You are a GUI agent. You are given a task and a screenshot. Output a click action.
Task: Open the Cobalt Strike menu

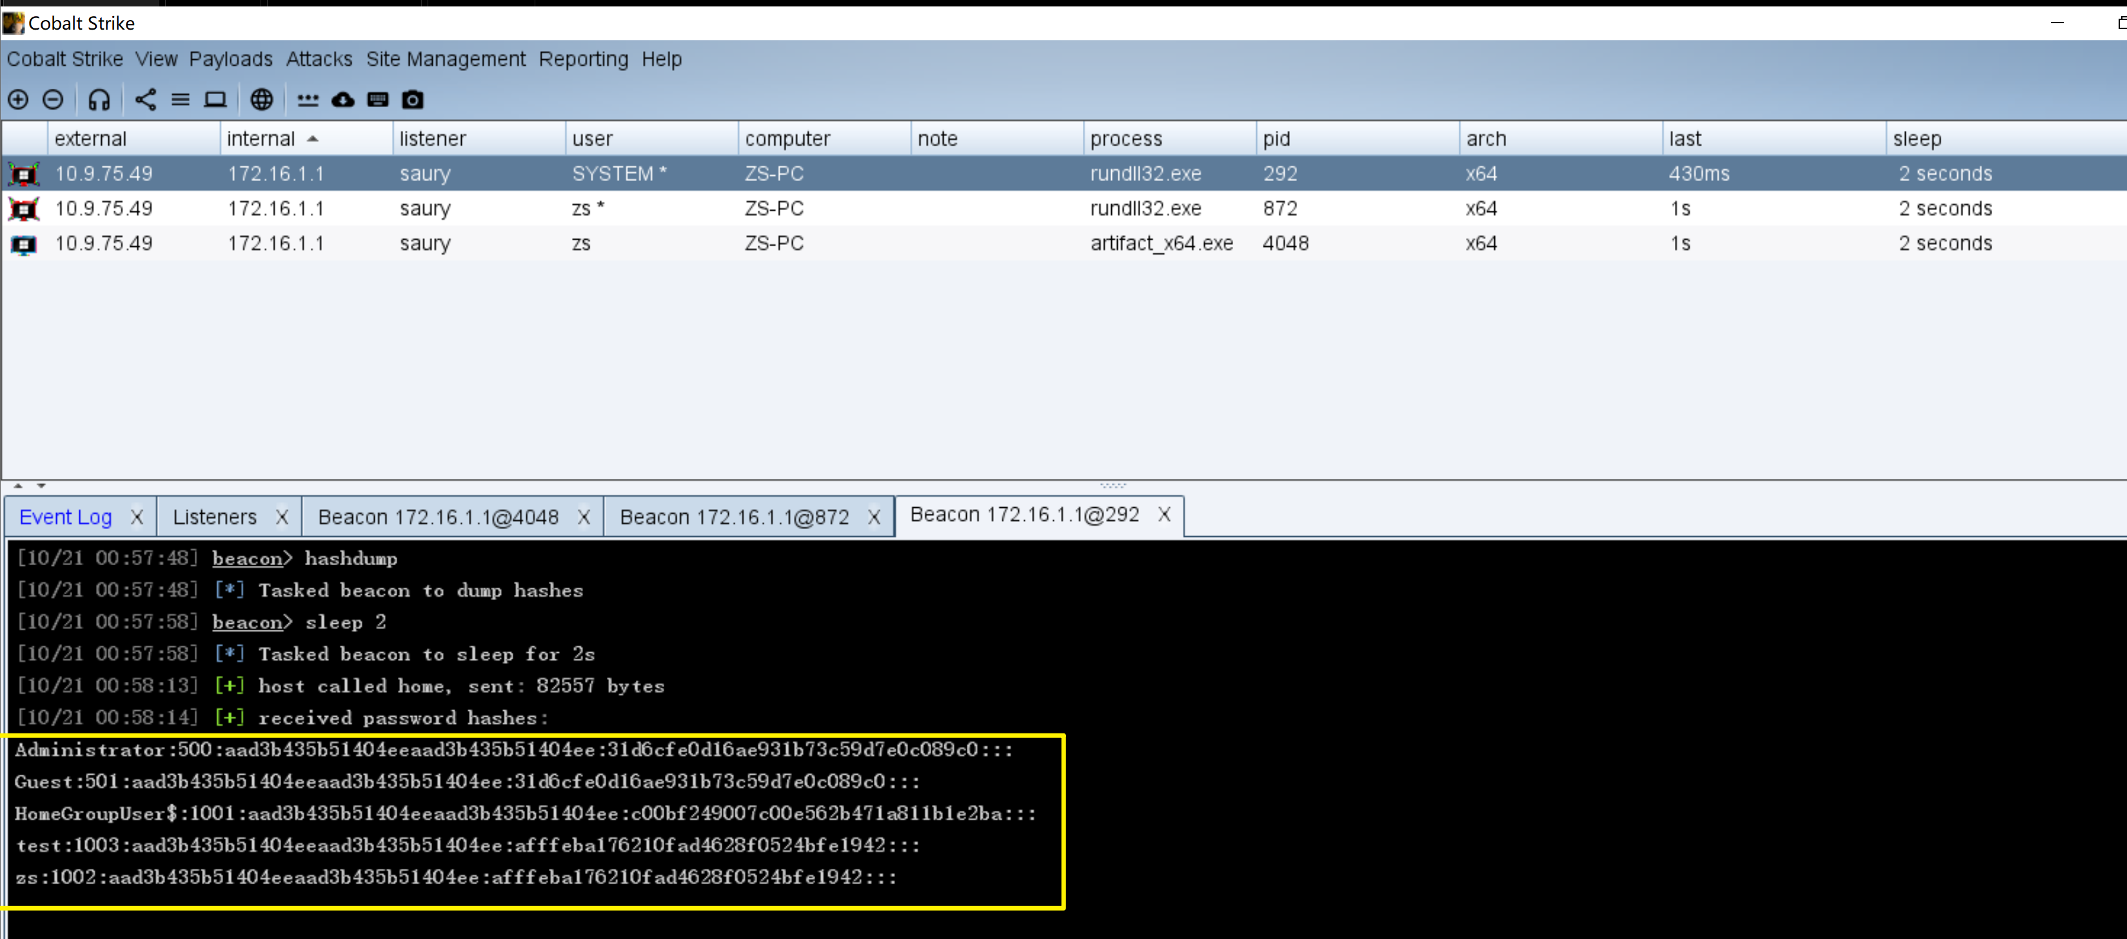pyautogui.click(x=65, y=59)
